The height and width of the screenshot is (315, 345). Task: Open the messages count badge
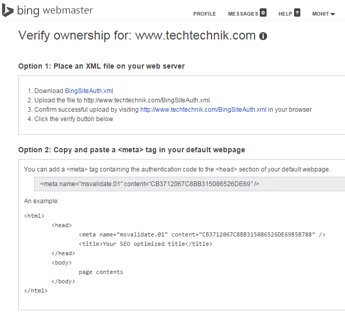coord(263,12)
